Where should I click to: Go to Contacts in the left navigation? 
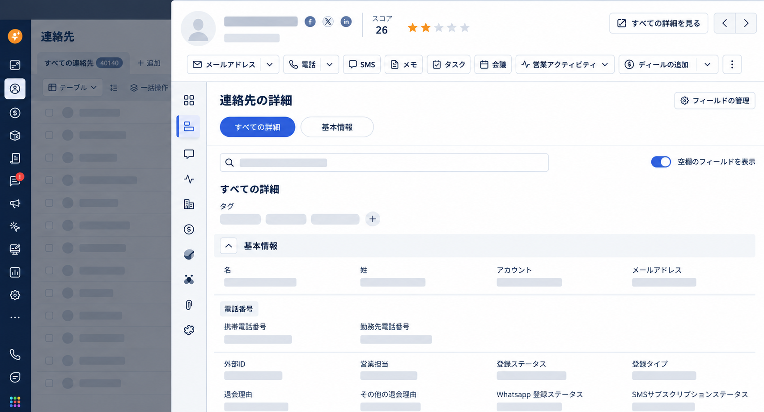pyautogui.click(x=15, y=89)
